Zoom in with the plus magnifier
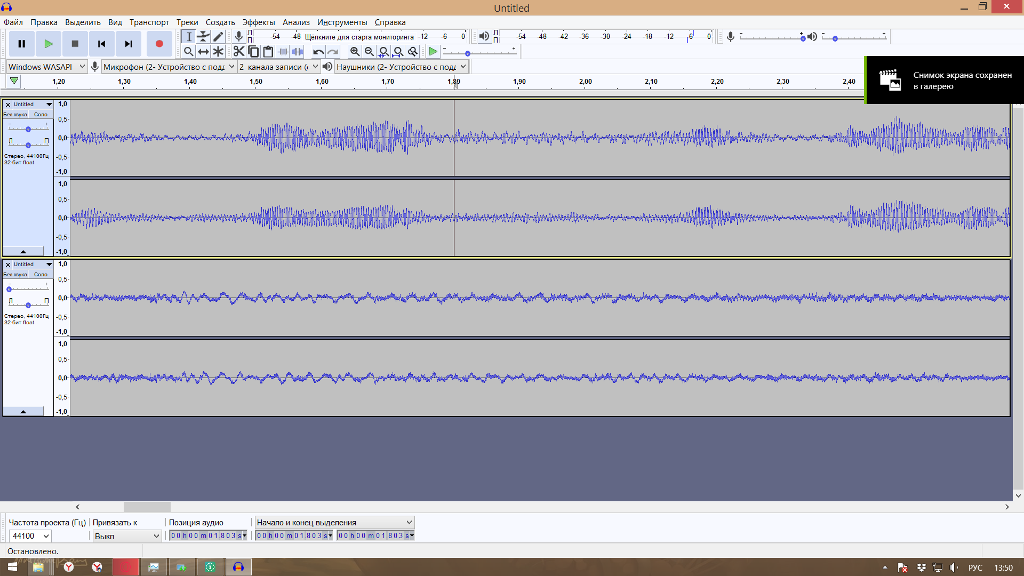 355,51
